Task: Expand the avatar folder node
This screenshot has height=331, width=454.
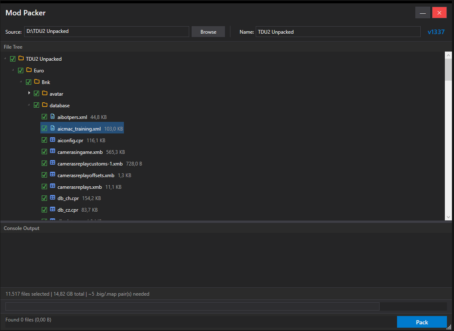Action: tap(29, 93)
